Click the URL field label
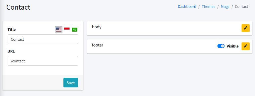Image resolution: width=255 pixels, height=96 pixels. click(x=11, y=51)
